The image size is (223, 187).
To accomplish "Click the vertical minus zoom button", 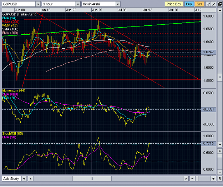I will 220,172.
